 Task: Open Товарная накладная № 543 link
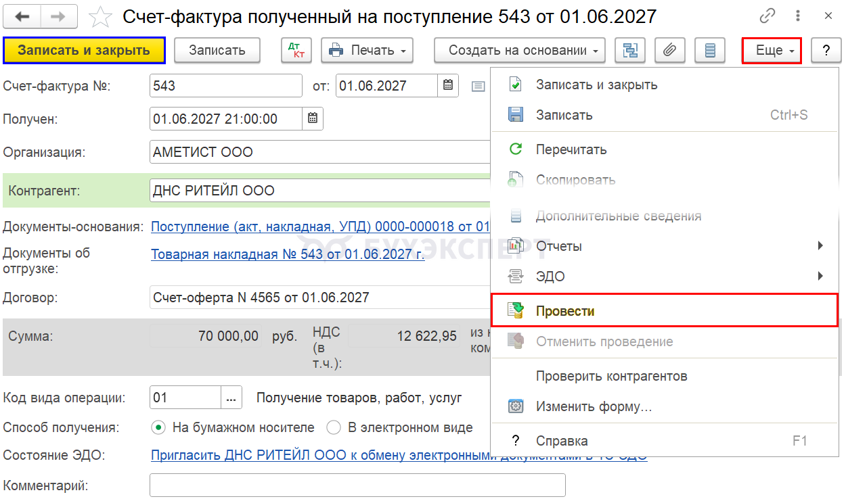coord(288,255)
